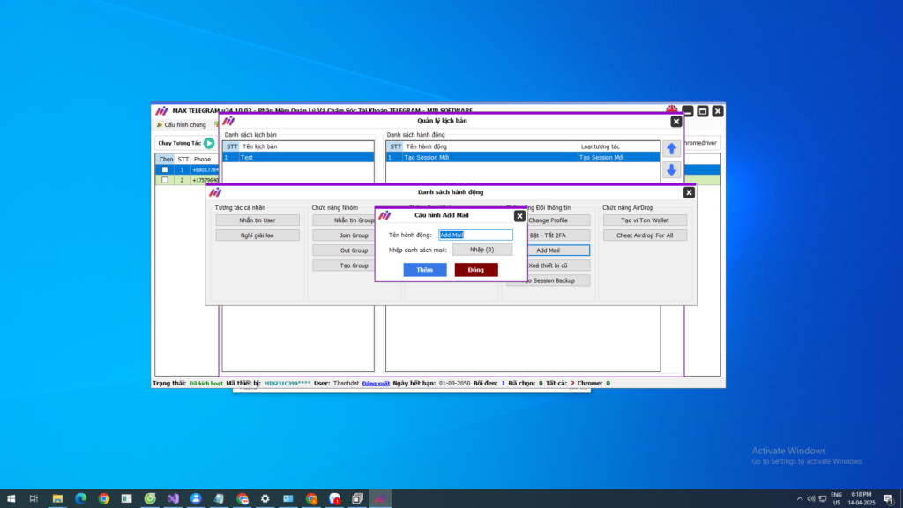Close the Danh sách hành động window
This screenshot has height=508, width=903.
tap(689, 192)
